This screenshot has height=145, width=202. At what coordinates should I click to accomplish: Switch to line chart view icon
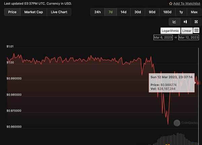(x=174, y=22)
